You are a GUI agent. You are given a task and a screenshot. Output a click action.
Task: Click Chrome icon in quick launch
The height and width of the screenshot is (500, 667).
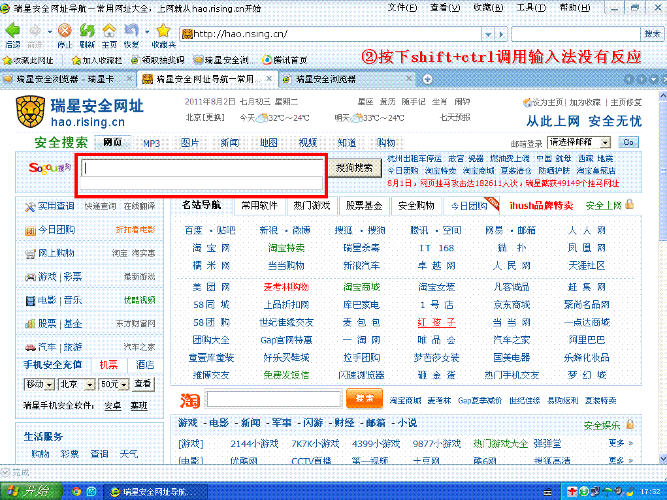click(76, 492)
